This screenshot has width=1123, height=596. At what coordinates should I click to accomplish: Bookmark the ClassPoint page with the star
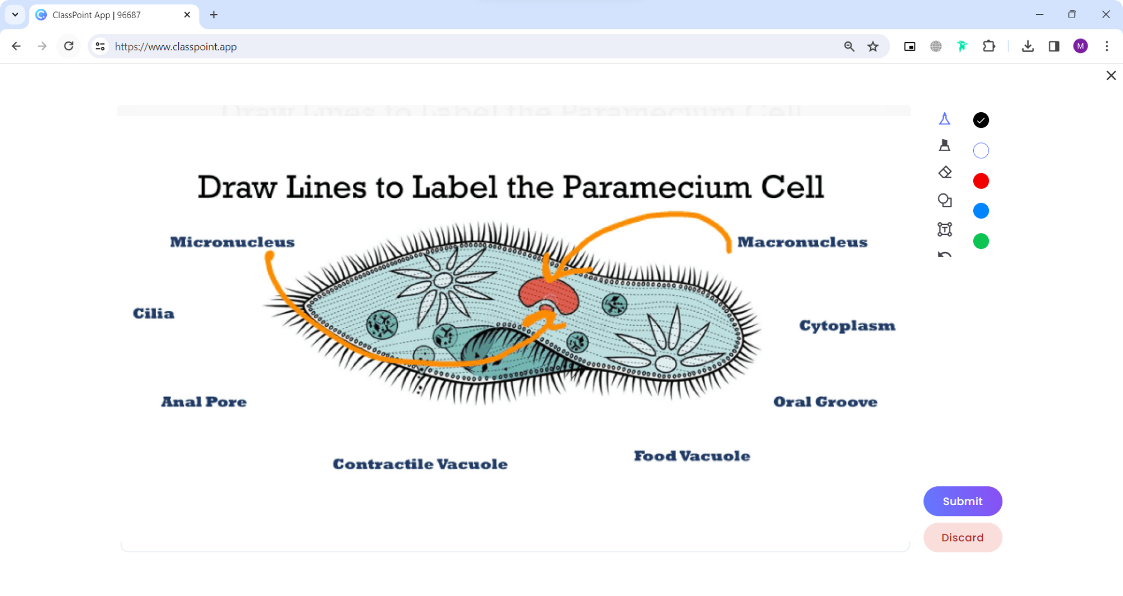[873, 46]
